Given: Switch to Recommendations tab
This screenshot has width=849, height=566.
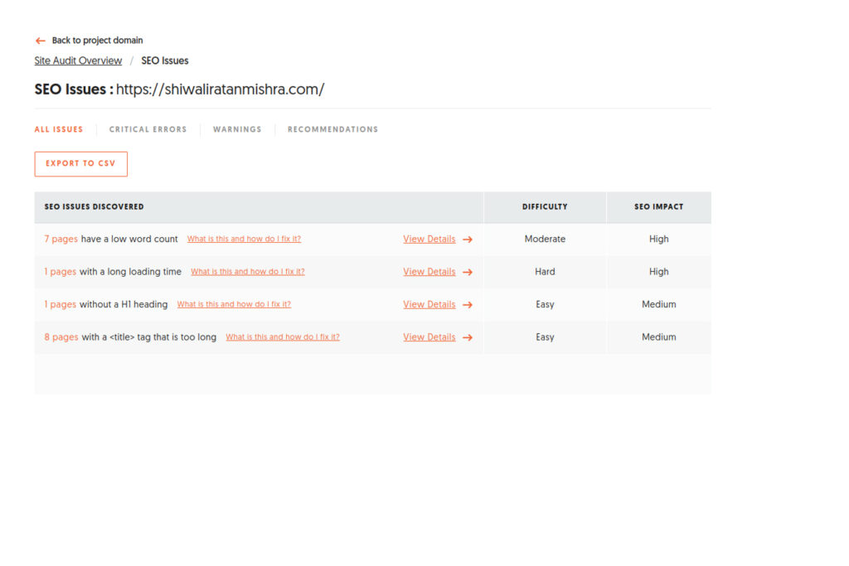Looking at the screenshot, I should coord(332,129).
